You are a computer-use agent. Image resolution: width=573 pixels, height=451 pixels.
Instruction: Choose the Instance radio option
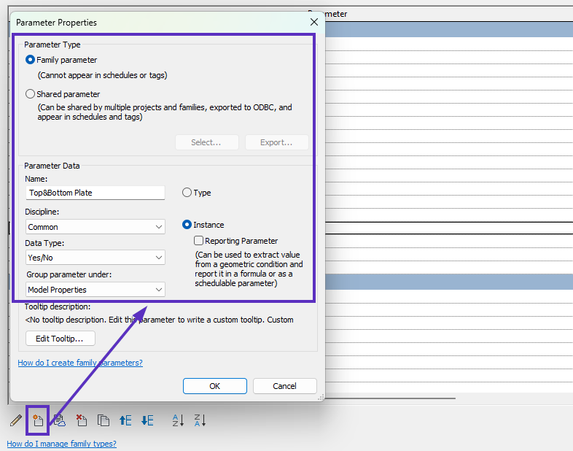tap(187, 225)
